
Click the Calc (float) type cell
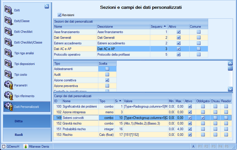coord(107,135)
